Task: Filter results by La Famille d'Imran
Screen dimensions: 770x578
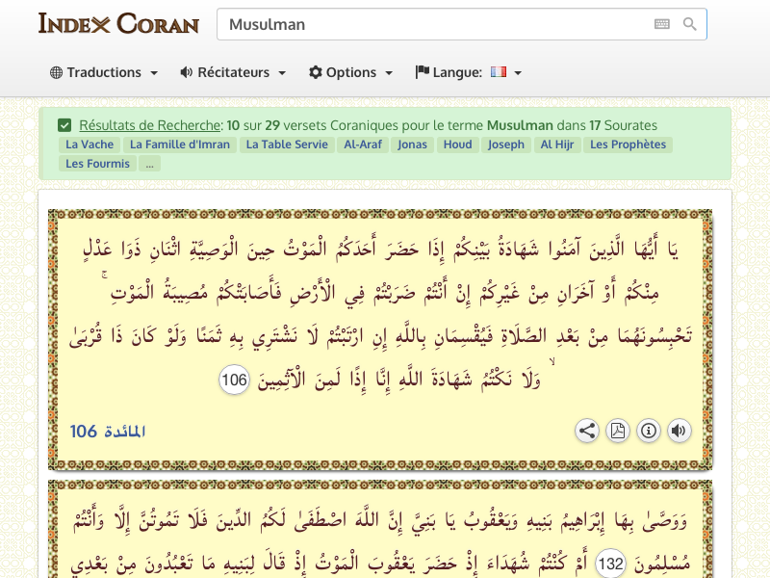Action: click(180, 144)
